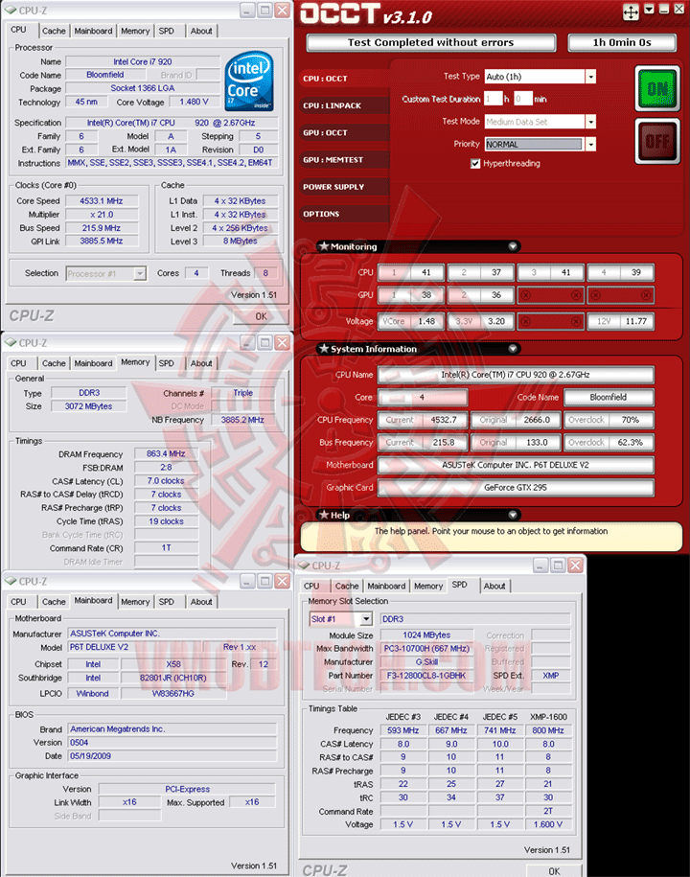This screenshot has height=877, width=690.
Task: Click the custom test duration minutes field
Action: [x=523, y=99]
